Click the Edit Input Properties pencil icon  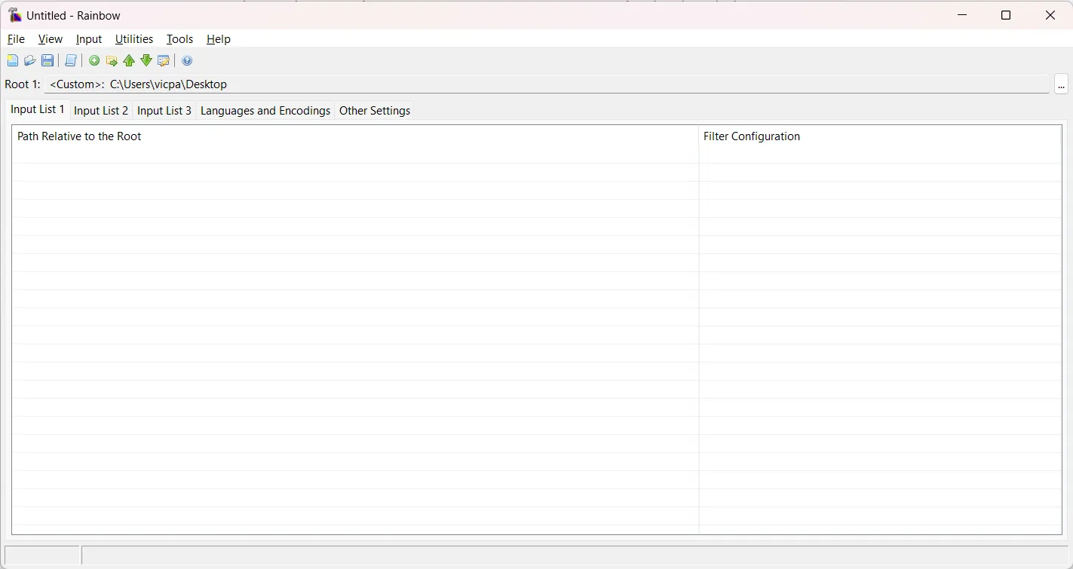164,61
